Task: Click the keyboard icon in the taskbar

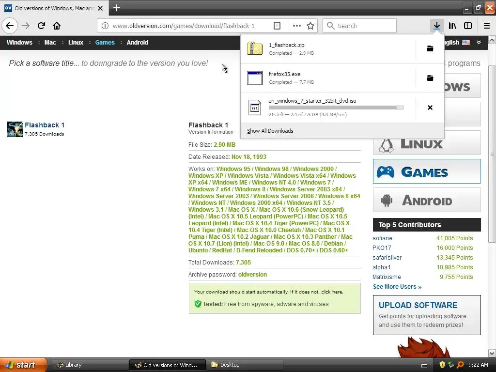Action: (x=424, y=365)
